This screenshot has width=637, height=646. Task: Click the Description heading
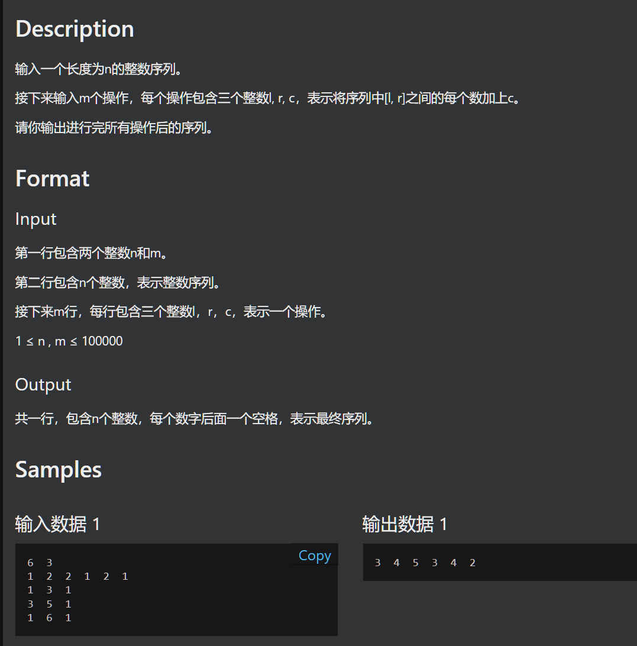tap(75, 29)
